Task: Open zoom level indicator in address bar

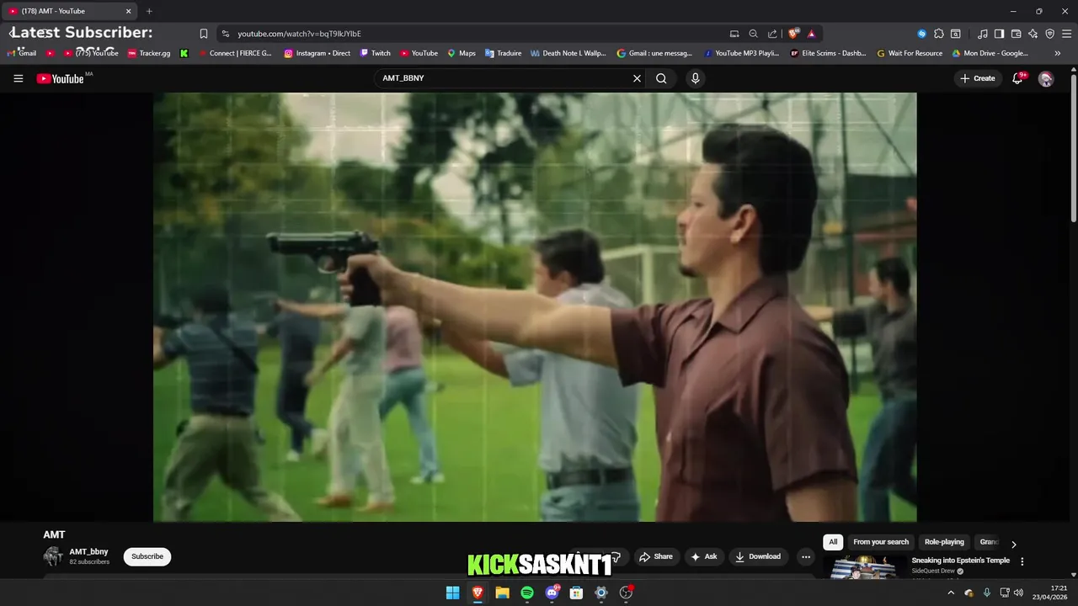Action: point(754,34)
